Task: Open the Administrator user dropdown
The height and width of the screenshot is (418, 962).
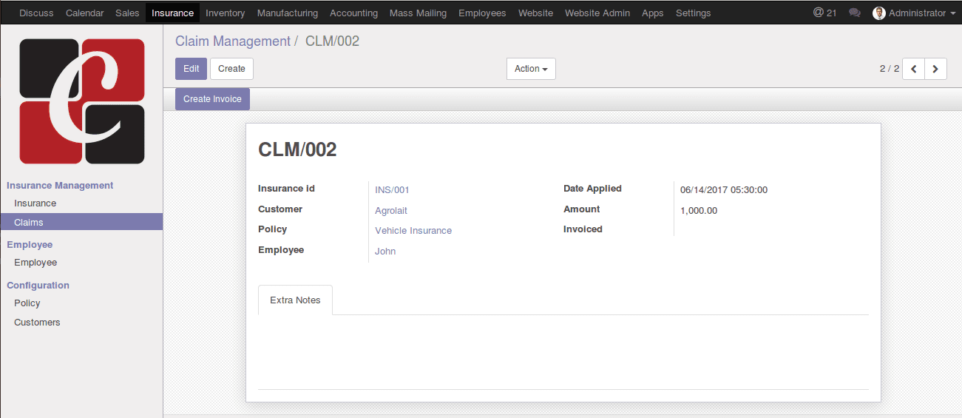Action: [x=915, y=13]
